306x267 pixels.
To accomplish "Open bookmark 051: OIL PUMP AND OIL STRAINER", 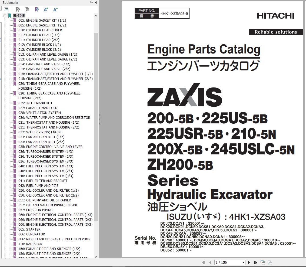I will 45,200.
